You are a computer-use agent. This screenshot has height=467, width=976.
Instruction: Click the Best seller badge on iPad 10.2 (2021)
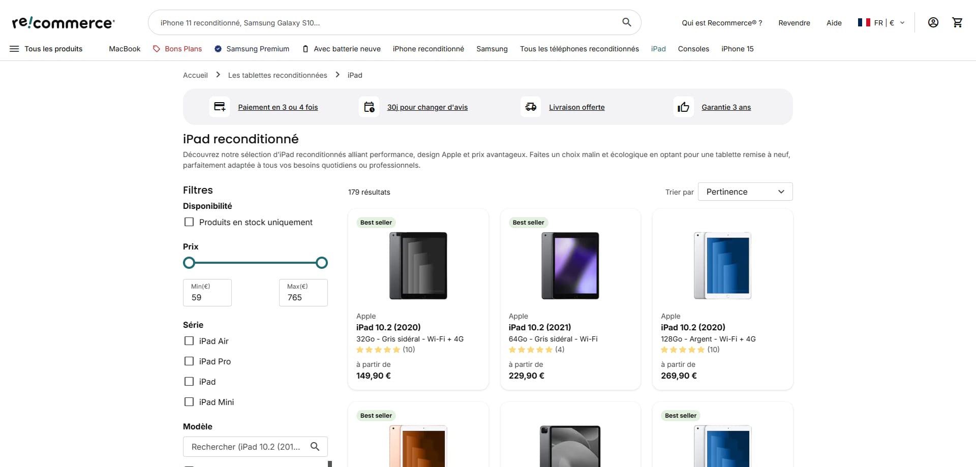pos(528,223)
